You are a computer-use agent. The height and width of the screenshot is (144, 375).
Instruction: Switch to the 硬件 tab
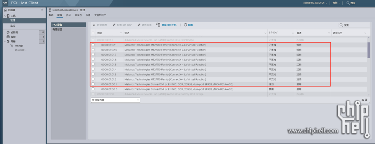point(59,15)
